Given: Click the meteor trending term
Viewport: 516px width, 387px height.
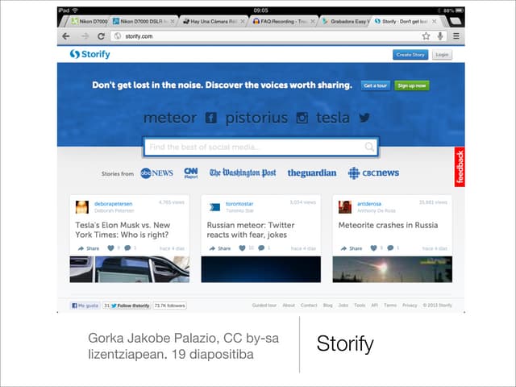Looking at the screenshot, I should (x=170, y=118).
